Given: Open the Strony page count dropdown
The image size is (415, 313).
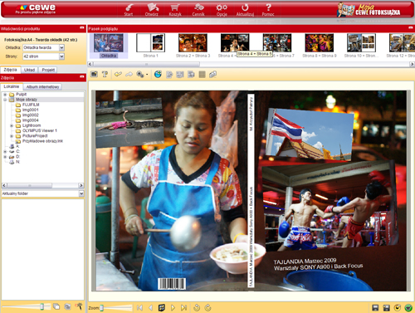Looking at the screenshot, I should tap(61, 56).
